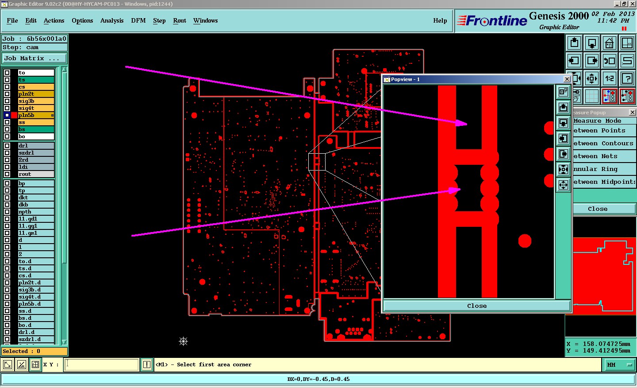This screenshot has width=637, height=388.
Task: Click the red color swatch of layer pln5b
Action: (x=14, y=115)
